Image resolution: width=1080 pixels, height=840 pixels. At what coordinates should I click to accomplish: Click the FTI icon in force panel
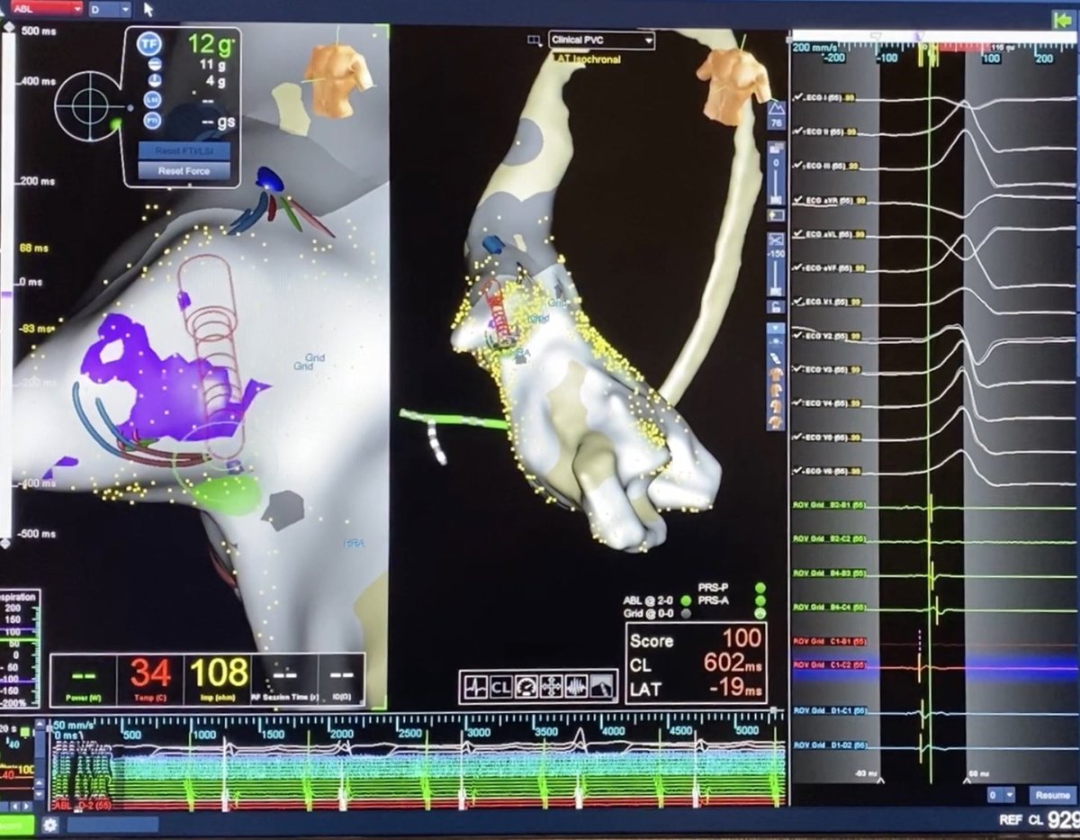153,121
